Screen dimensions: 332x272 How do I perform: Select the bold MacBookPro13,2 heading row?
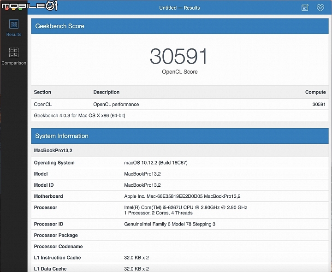(x=180, y=150)
